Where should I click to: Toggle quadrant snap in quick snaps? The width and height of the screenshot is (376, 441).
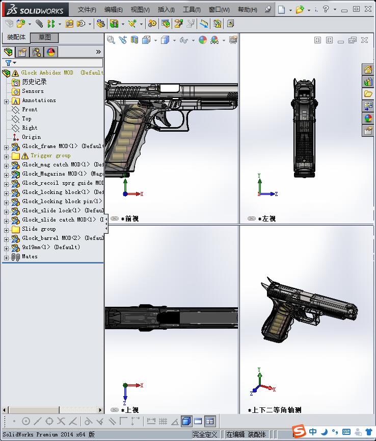click(x=49, y=421)
